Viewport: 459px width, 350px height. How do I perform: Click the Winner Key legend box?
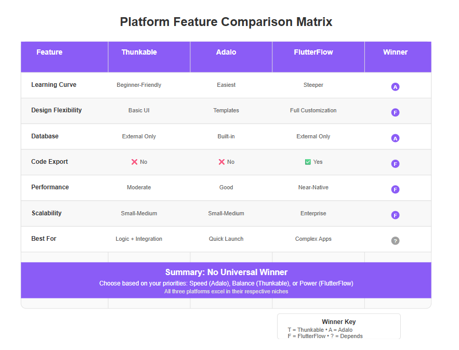coord(339,327)
